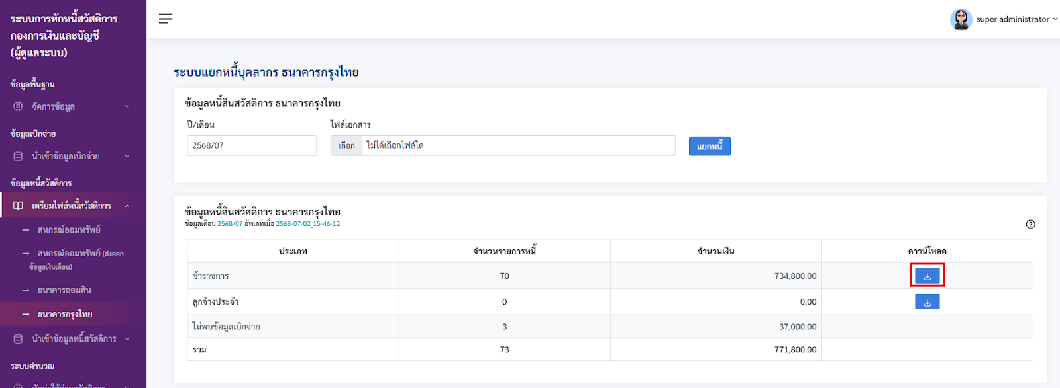Open the สหกรณ์ออมทรัพย์ submenu item
The image size is (1060, 388).
[x=69, y=229]
